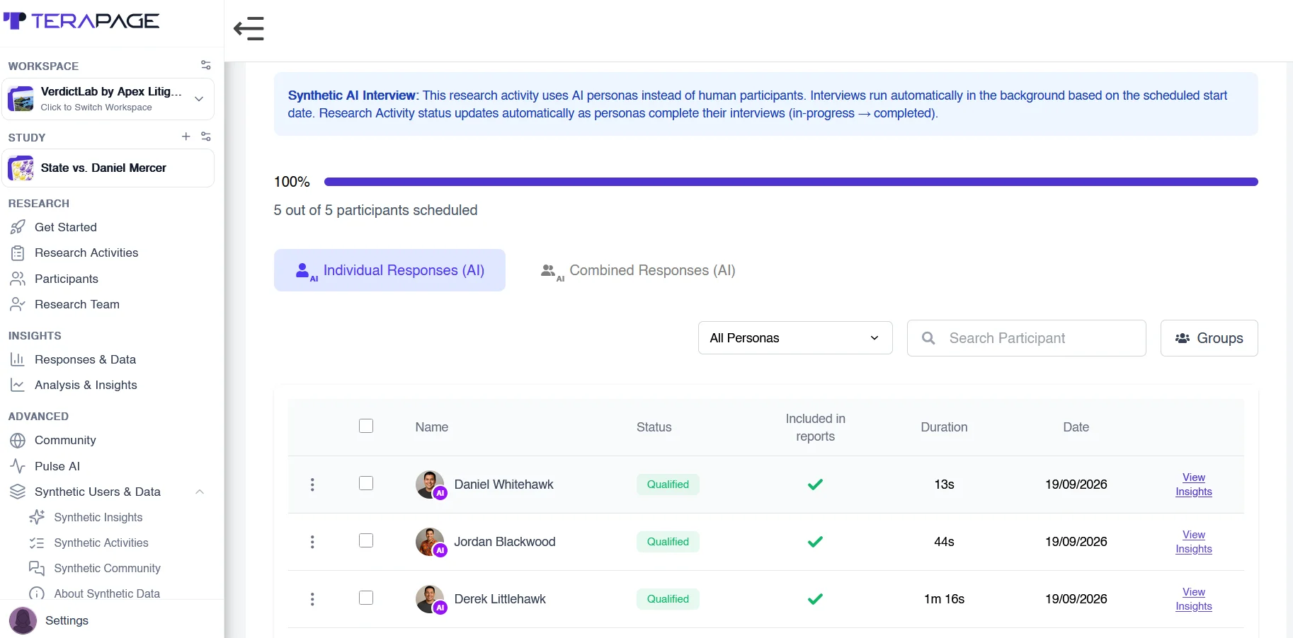Open the All Personas dropdown
Image resolution: width=1293 pixels, height=638 pixels.
click(795, 338)
